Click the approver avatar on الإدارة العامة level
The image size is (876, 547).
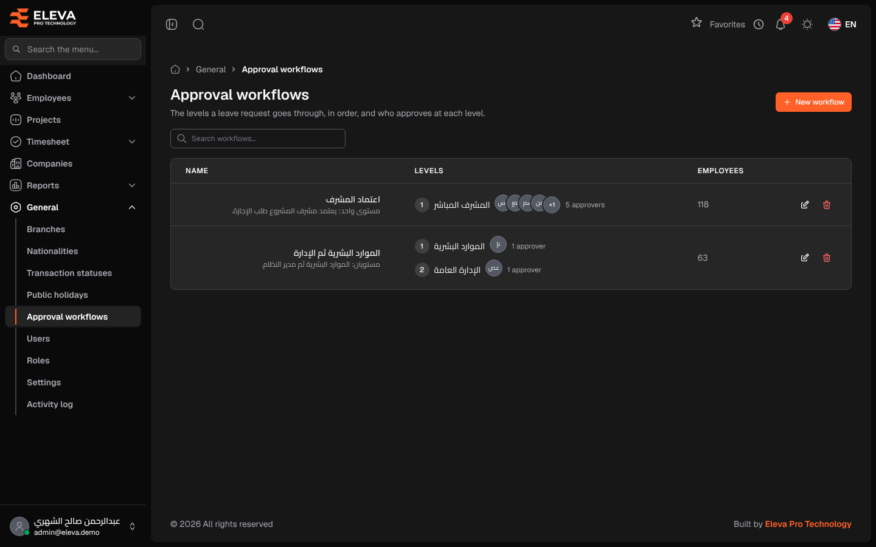[494, 268]
